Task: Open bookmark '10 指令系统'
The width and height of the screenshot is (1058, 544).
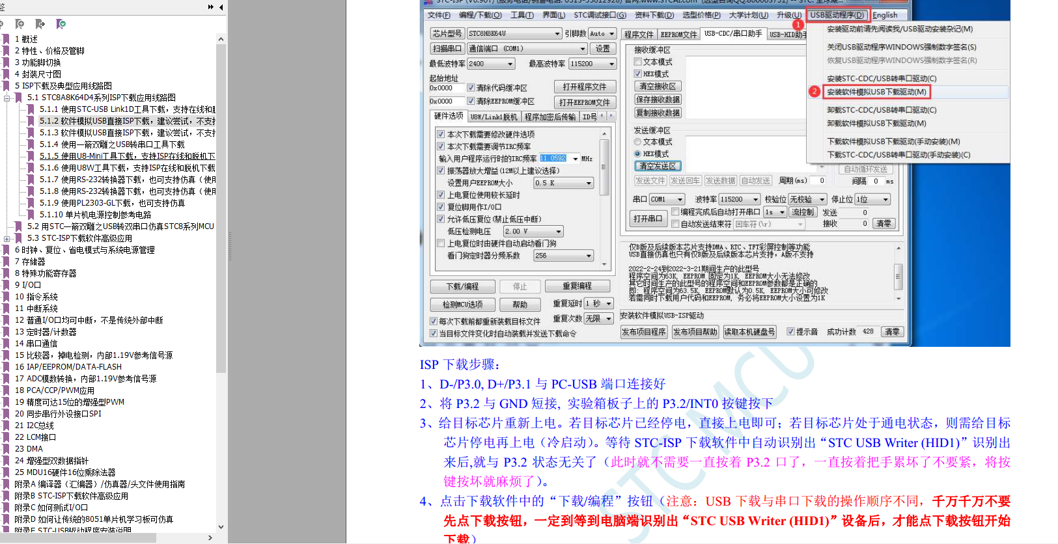Action: click(36, 297)
